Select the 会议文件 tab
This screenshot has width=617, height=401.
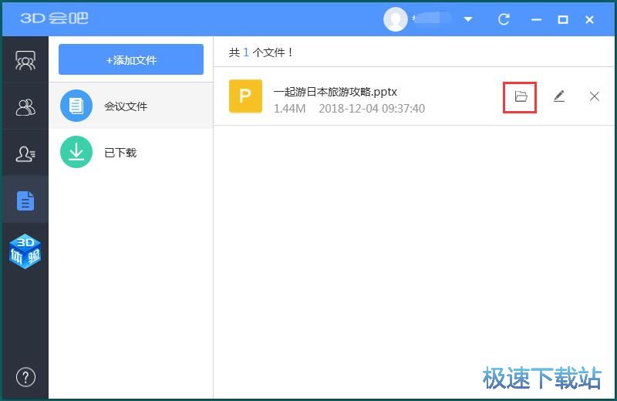point(131,106)
